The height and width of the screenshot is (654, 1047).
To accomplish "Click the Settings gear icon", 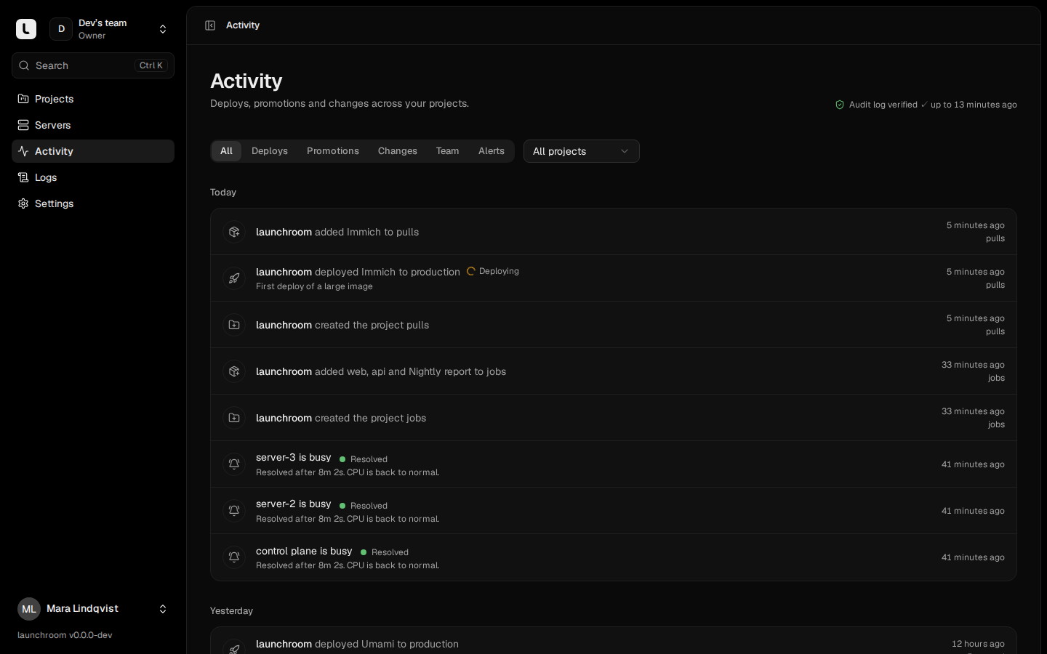I will tap(23, 203).
